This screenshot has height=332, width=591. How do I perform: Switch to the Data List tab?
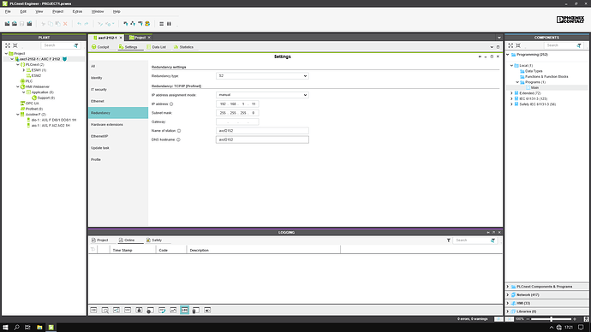point(156,47)
